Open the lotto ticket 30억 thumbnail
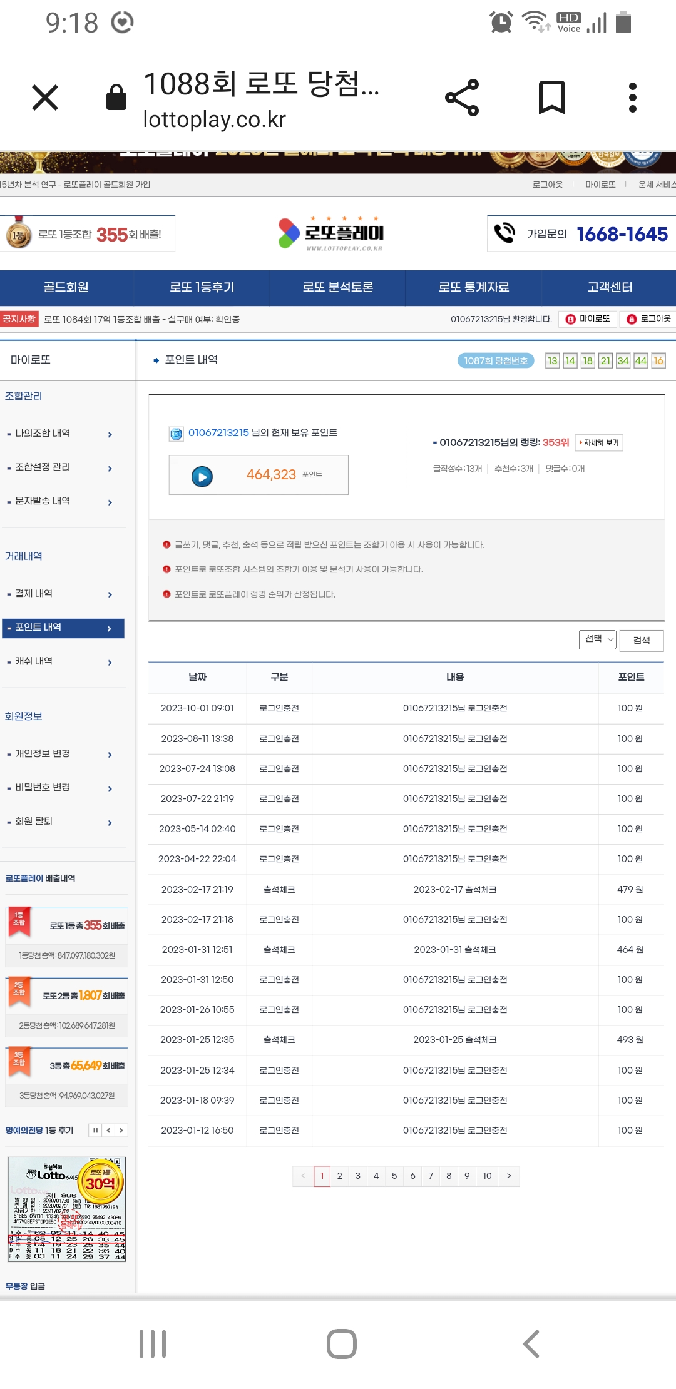 coord(67,1209)
